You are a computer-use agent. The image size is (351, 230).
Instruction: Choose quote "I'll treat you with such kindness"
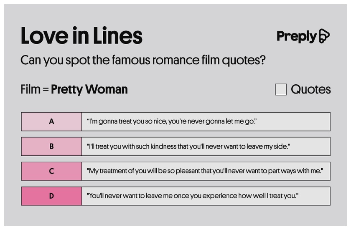(x=206, y=147)
